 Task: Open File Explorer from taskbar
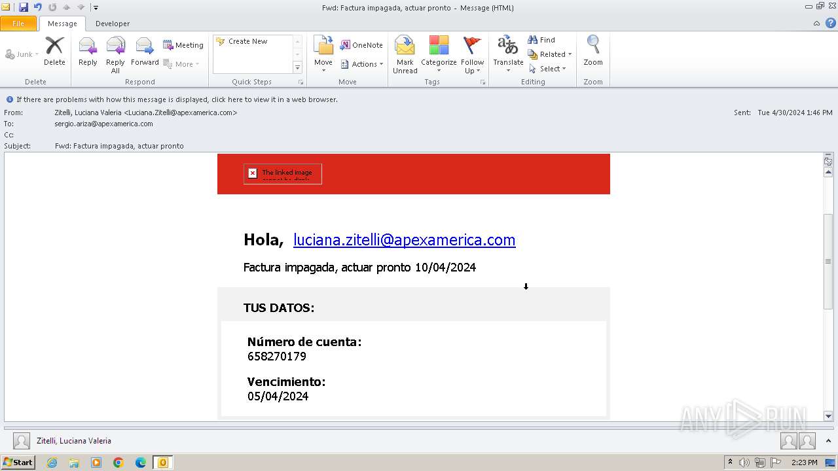pyautogui.click(x=74, y=462)
